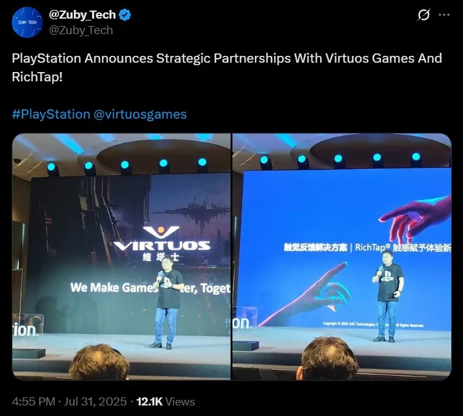
Task: Click the 'RichTap!' text in the tweet
Action: pyautogui.click(x=37, y=77)
